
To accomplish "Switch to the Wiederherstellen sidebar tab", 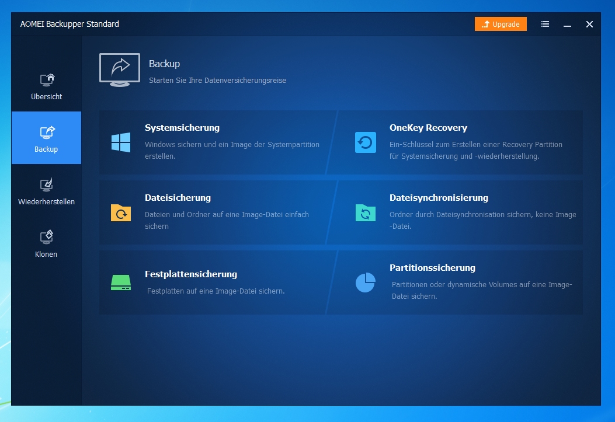I will pos(46,190).
